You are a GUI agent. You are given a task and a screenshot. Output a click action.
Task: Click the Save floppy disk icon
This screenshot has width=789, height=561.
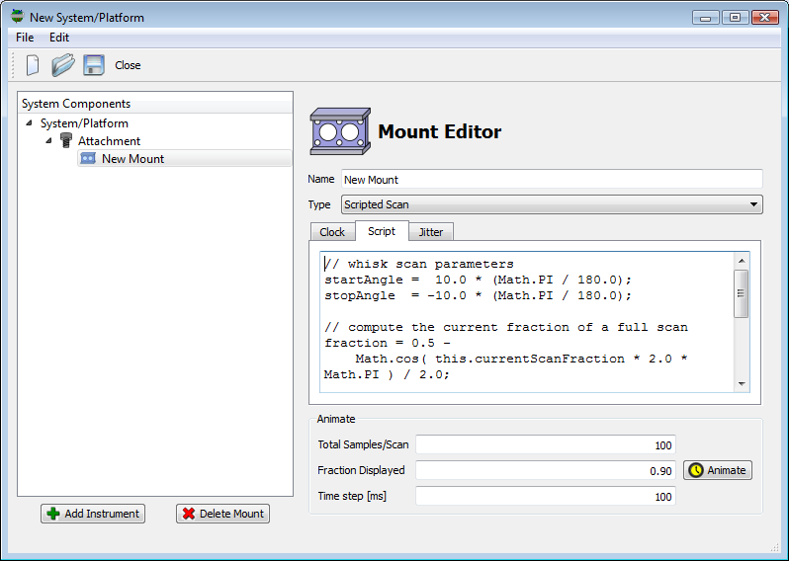point(94,65)
